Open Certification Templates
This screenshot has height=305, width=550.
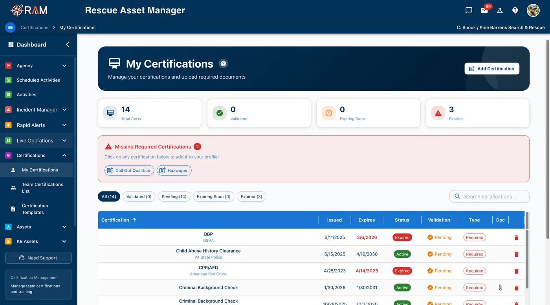37,209
